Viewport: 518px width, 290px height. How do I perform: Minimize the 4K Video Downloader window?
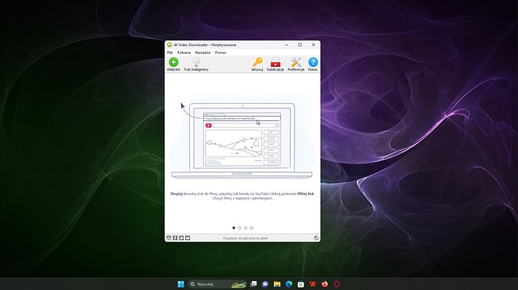click(x=286, y=45)
